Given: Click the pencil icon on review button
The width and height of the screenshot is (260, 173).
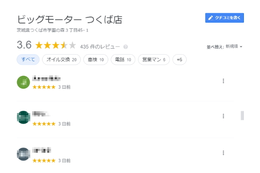Looking at the screenshot, I should pyautogui.click(x=210, y=18).
